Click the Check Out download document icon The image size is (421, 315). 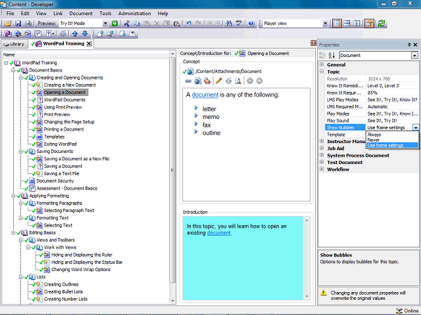coord(123,33)
